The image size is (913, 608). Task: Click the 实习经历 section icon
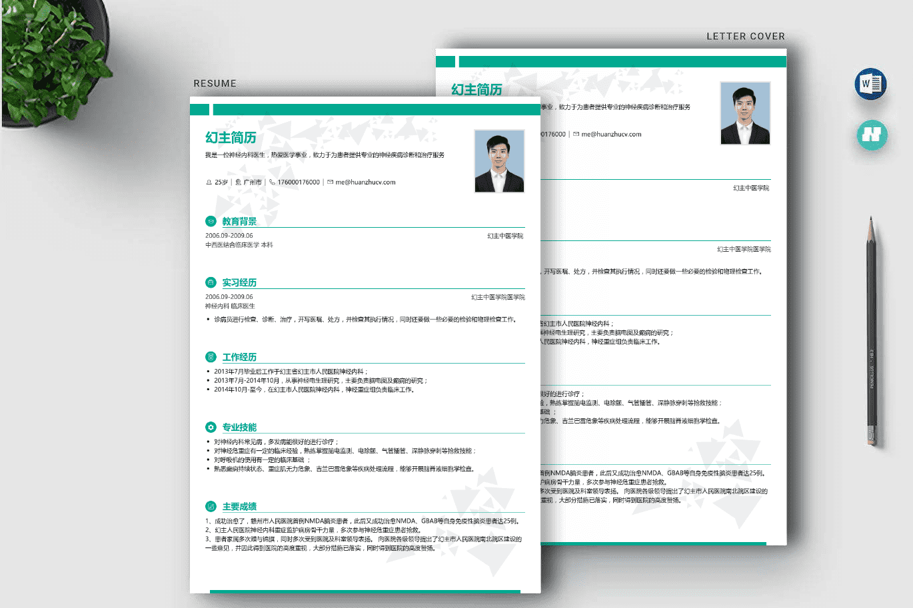coord(211,282)
